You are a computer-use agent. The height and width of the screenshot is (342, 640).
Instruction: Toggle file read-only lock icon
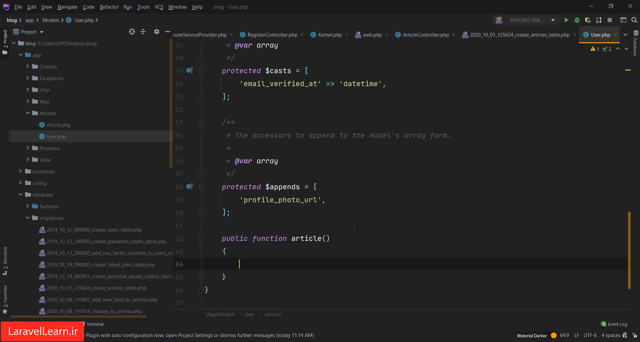pos(635,335)
